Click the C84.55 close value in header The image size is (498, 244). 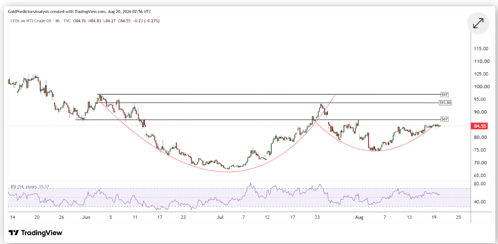click(x=125, y=21)
